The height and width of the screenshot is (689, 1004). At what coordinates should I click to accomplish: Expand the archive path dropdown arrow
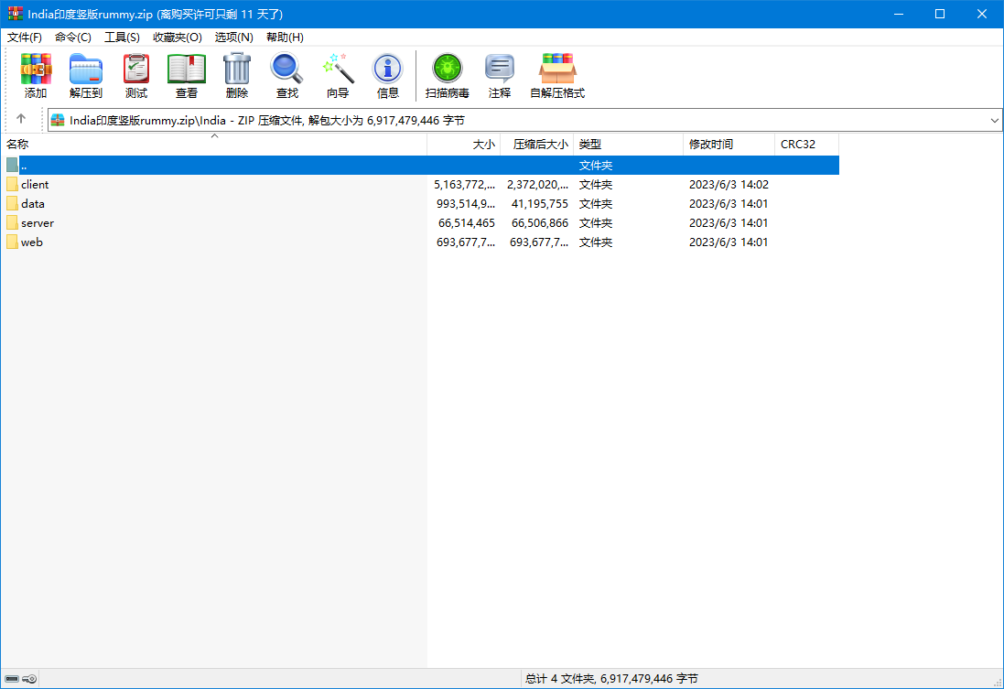click(x=995, y=120)
